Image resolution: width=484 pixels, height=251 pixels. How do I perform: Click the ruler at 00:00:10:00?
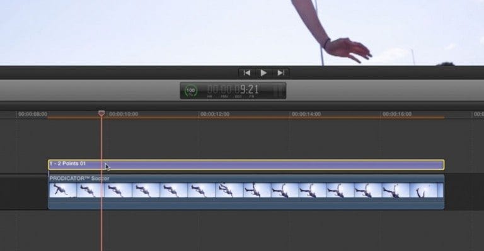(124, 114)
